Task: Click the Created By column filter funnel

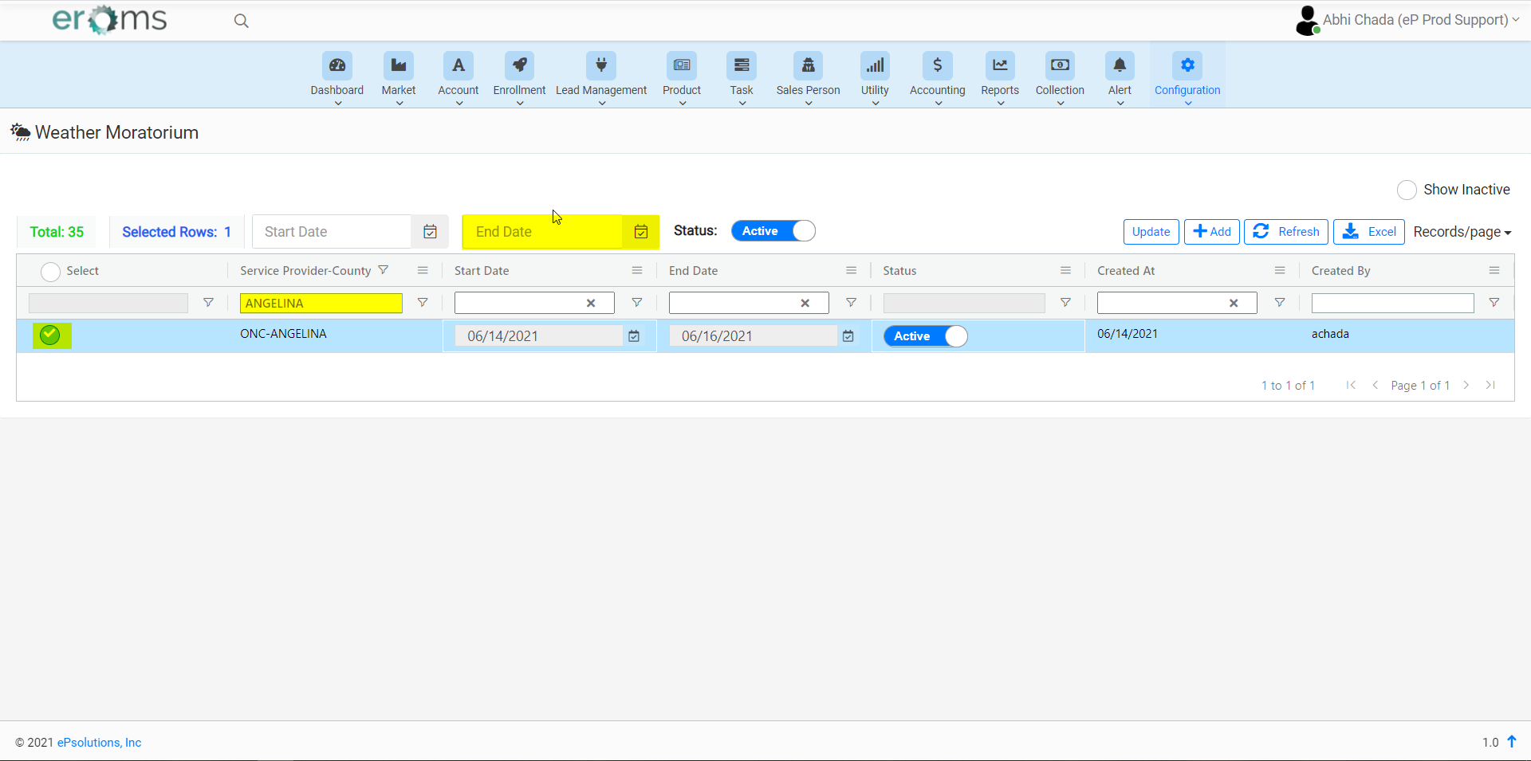Action: (1494, 303)
